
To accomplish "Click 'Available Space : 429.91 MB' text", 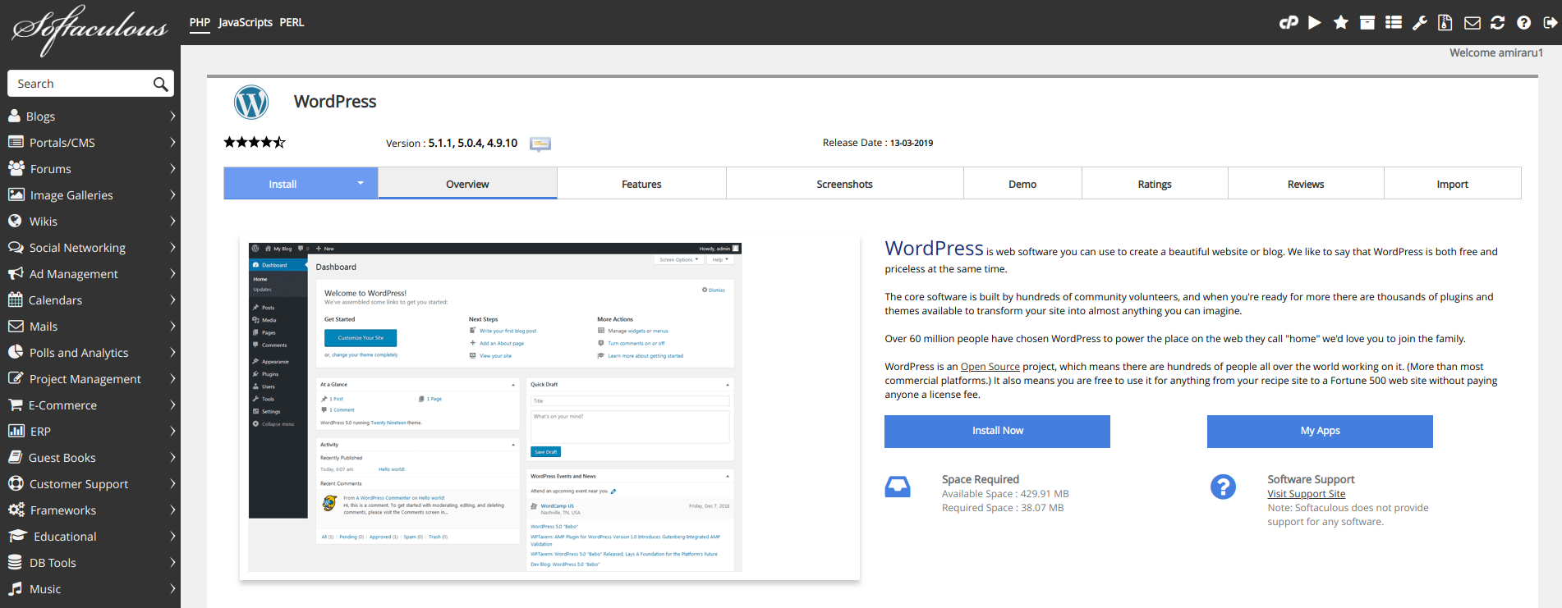I will 1005,494.
